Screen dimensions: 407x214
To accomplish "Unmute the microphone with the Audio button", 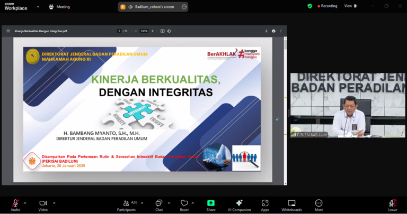I will click(15, 204).
